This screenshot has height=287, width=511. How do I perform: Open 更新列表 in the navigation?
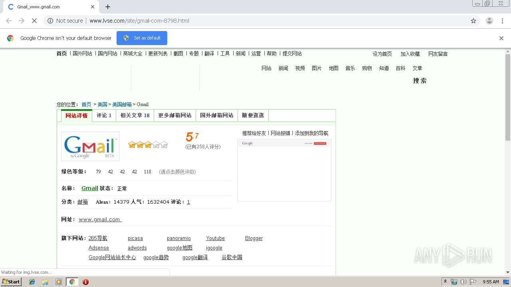click(158, 53)
